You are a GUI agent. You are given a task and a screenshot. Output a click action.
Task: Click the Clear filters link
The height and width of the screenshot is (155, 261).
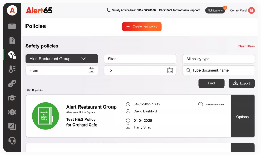246,46
